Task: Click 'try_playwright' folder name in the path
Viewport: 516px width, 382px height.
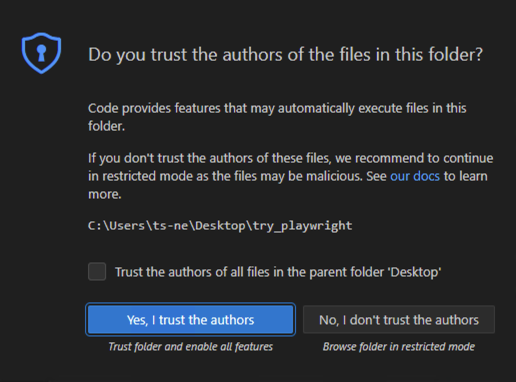Action: (x=302, y=225)
